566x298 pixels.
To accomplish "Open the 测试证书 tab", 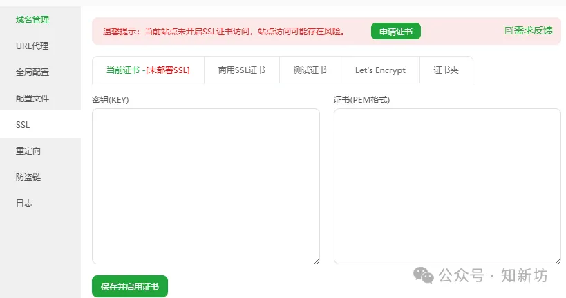I will (x=310, y=70).
